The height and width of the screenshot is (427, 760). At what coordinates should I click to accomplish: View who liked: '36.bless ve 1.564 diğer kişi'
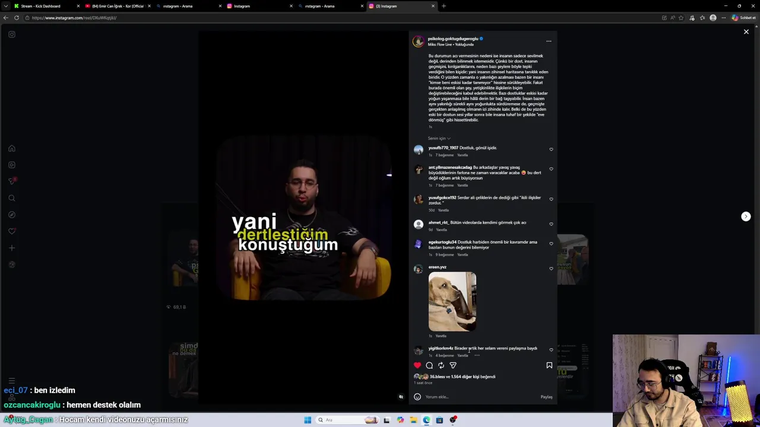(463, 377)
